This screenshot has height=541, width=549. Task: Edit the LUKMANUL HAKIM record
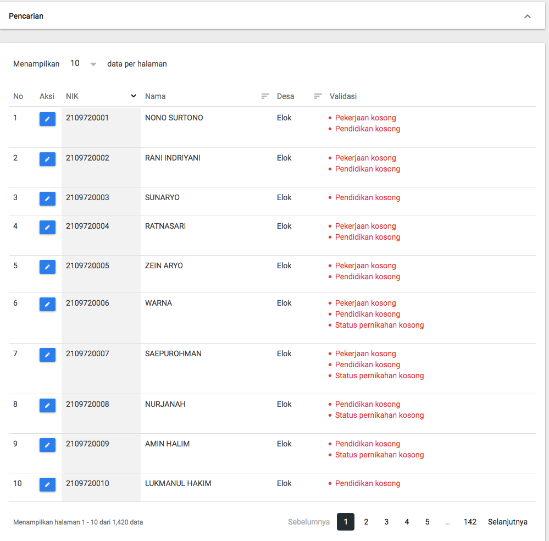[x=47, y=484]
